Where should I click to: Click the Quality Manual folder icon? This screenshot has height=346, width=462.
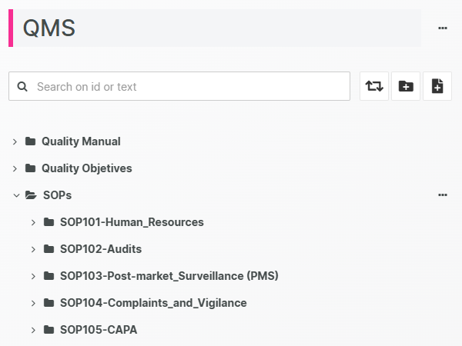(x=31, y=141)
